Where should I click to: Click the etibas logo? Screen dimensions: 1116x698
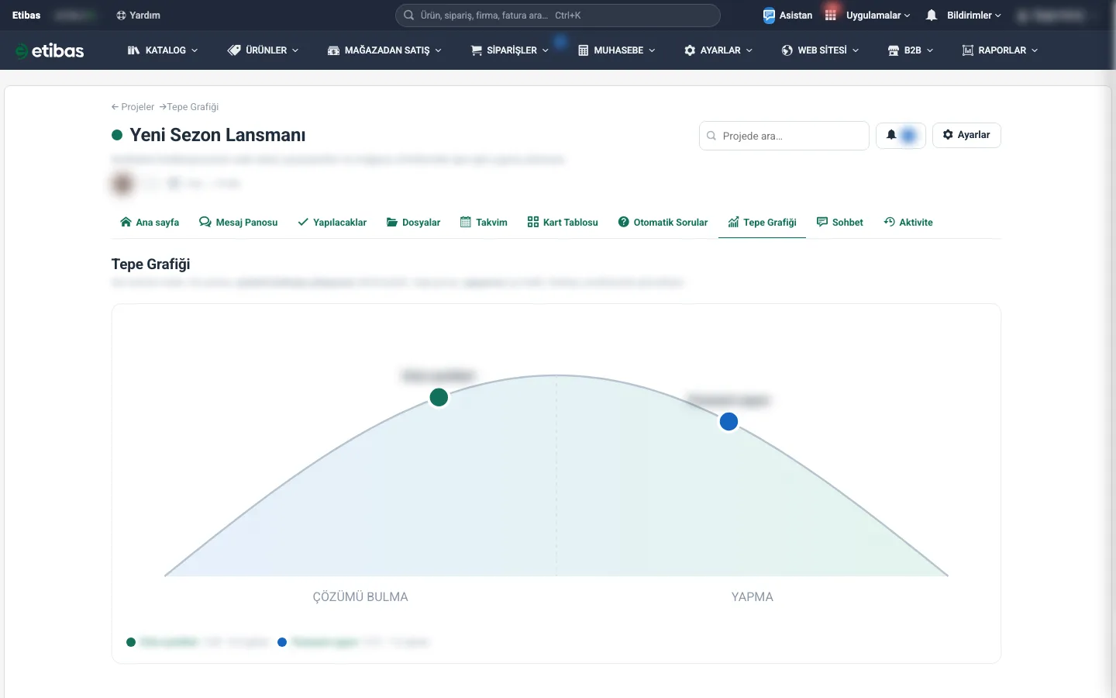click(50, 50)
